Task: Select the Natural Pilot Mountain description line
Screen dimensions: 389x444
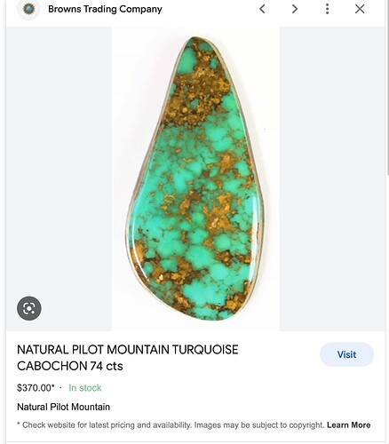Action: click(63, 407)
